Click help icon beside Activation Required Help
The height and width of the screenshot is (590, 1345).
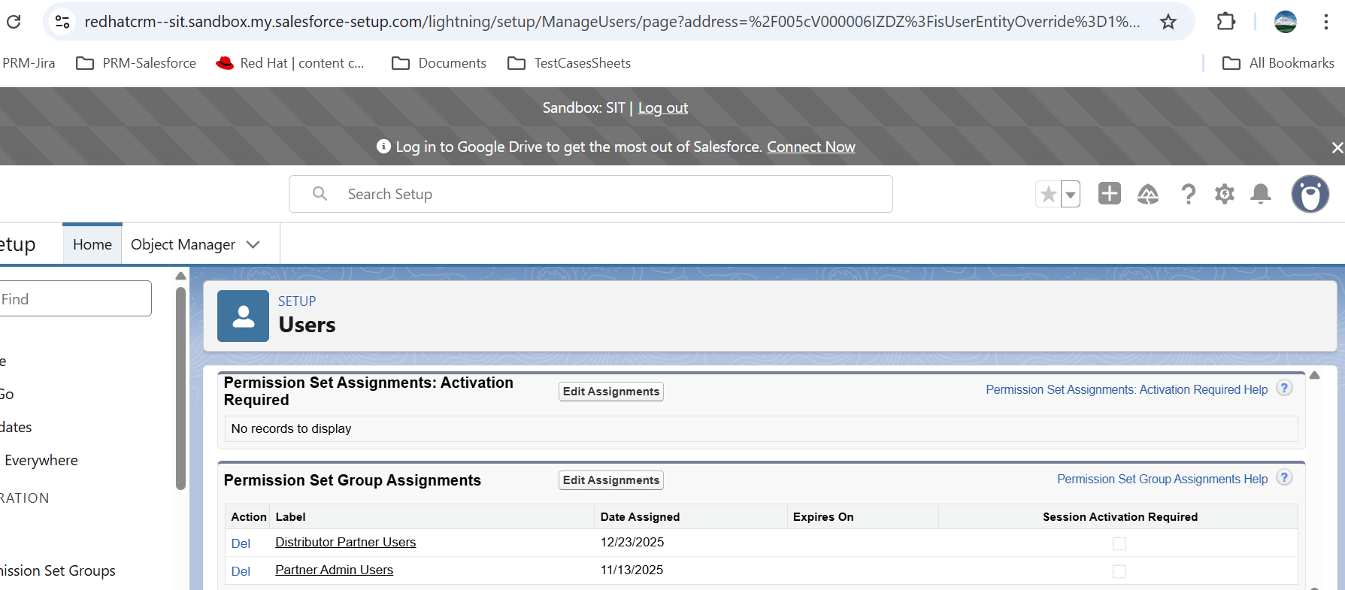pyautogui.click(x=1285, y=389)
